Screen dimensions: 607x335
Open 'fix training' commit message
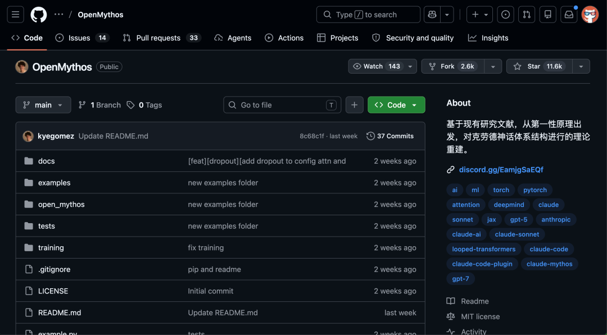[206, 248]
